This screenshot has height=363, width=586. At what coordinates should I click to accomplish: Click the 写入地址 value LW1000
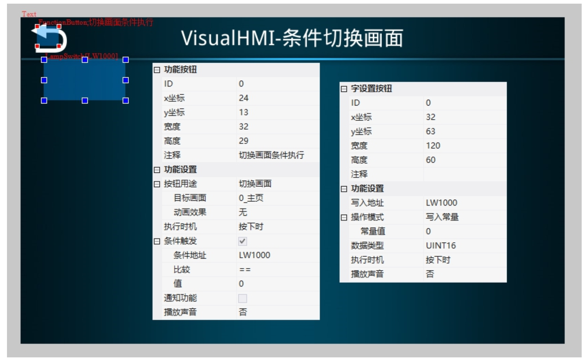click(x=441, y=203)
